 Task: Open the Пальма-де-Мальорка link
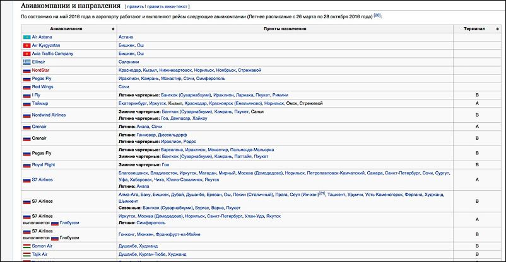(x=252, y=150)
